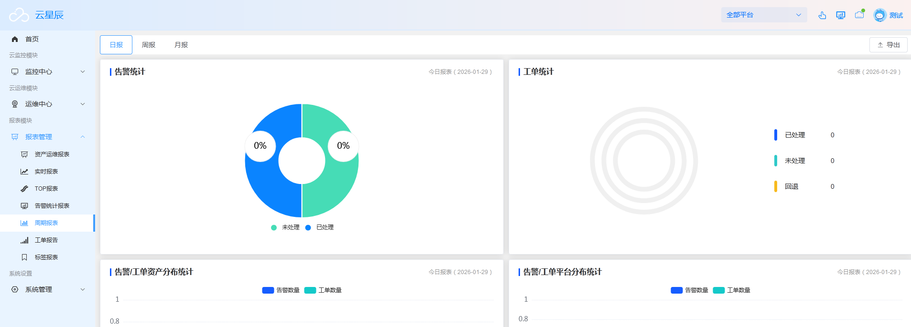
Task: Click the 报表管理 presentation icon
Action: [15, 137]
